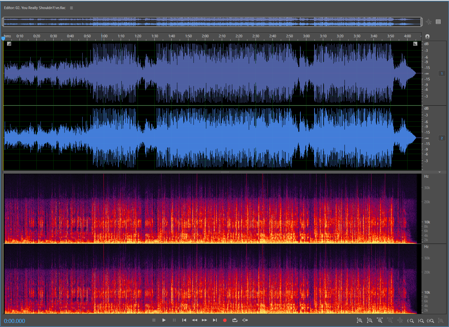This screenshot has height=327, width=449.
Task: Zoom in at the selection in point
Action: pos(410,321)
